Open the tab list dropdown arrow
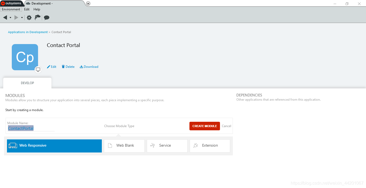This screenshot has height=188, width=366. [x=88, y=3]
